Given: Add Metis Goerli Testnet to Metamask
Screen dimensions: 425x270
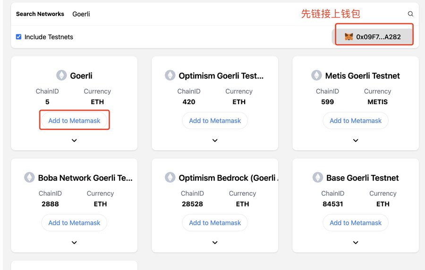Looking at the screenshot, I should [356, 121].
